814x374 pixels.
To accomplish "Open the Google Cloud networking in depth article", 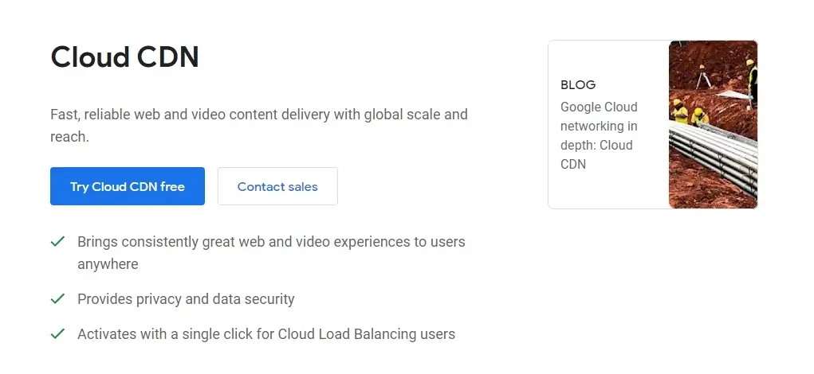I will 598,126.
